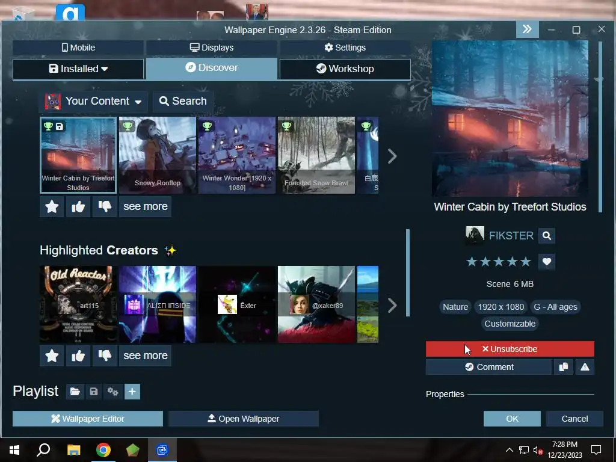Expand the Your Content dropdown

(93, 101)
